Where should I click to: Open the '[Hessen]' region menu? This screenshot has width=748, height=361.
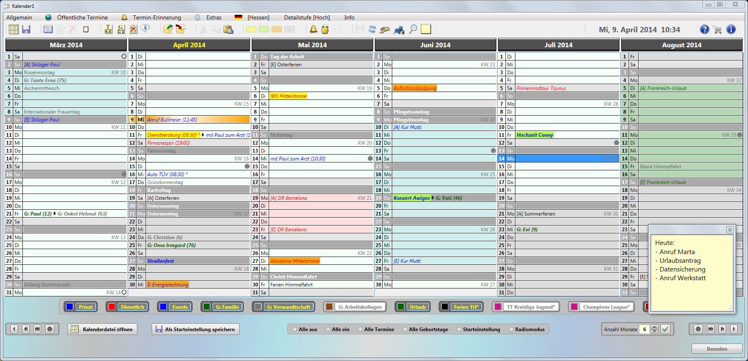(x=258, y=17)
